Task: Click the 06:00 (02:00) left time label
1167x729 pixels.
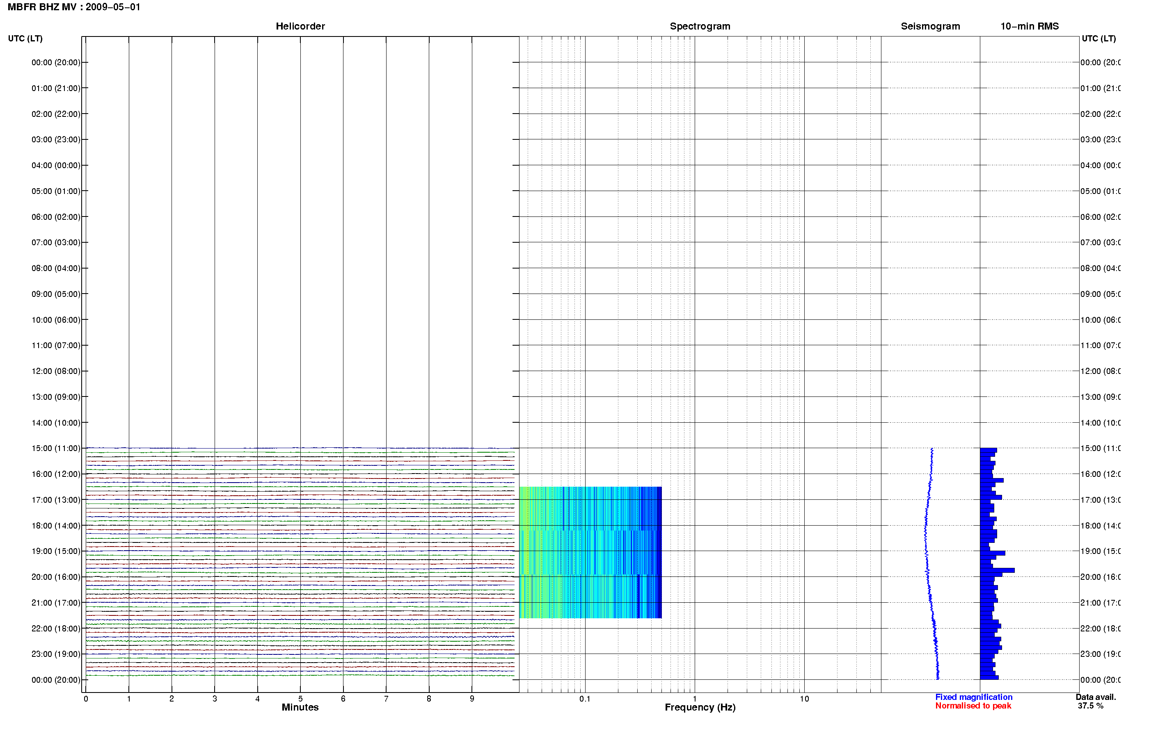Action: pos(56,217)
